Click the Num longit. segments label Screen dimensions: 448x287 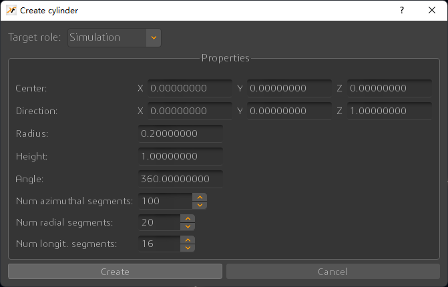point(67,244)
